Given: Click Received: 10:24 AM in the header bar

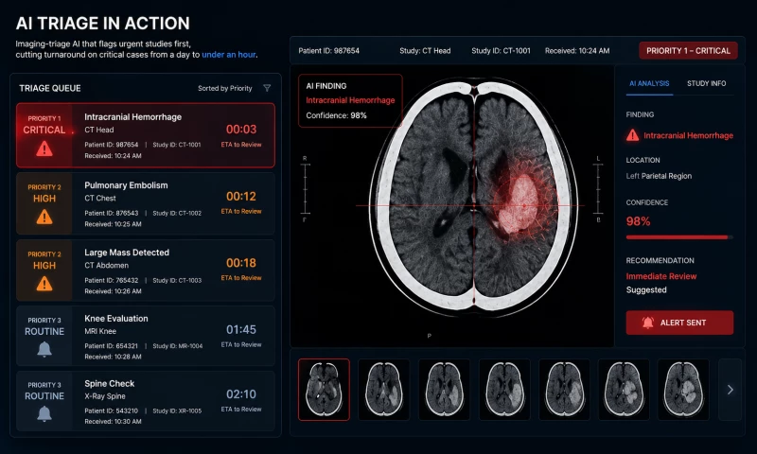Looking at the screenshot, I should [x=577, y=51].
